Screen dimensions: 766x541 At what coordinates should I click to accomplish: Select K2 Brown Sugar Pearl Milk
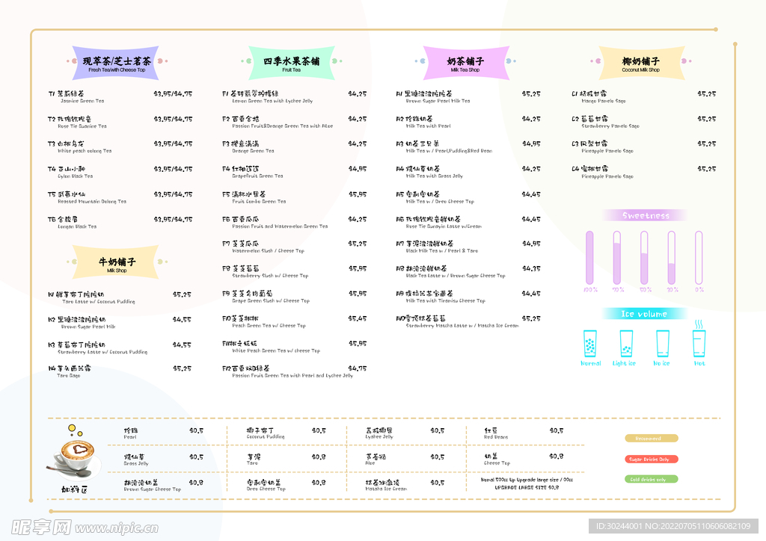pos(120,323)
